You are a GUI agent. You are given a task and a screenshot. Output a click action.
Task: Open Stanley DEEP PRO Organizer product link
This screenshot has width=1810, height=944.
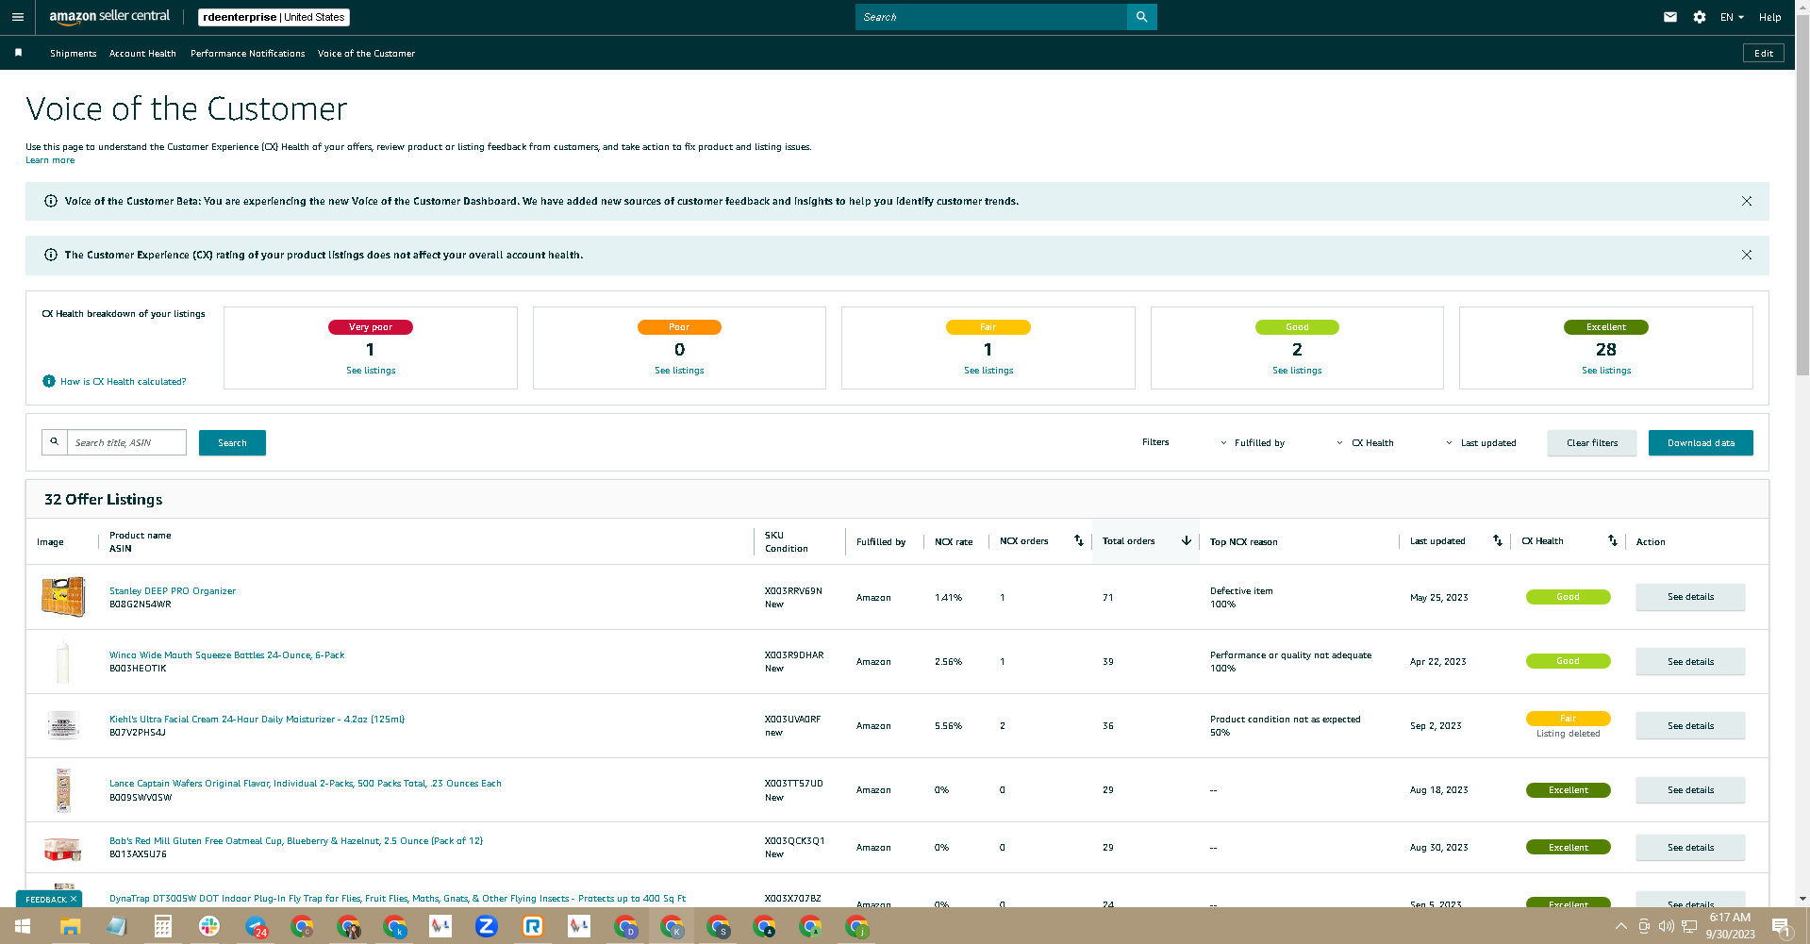[x=173, y=590]
